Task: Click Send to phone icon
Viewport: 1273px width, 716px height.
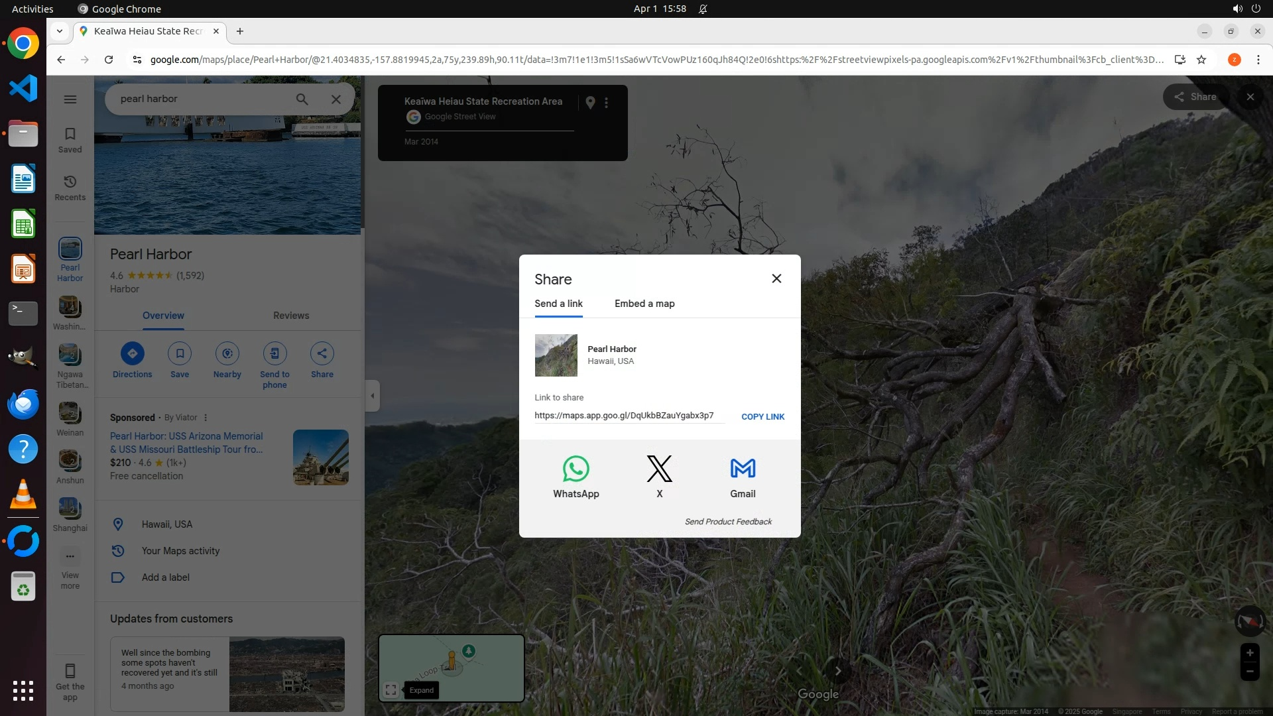Action: point(274,353)
